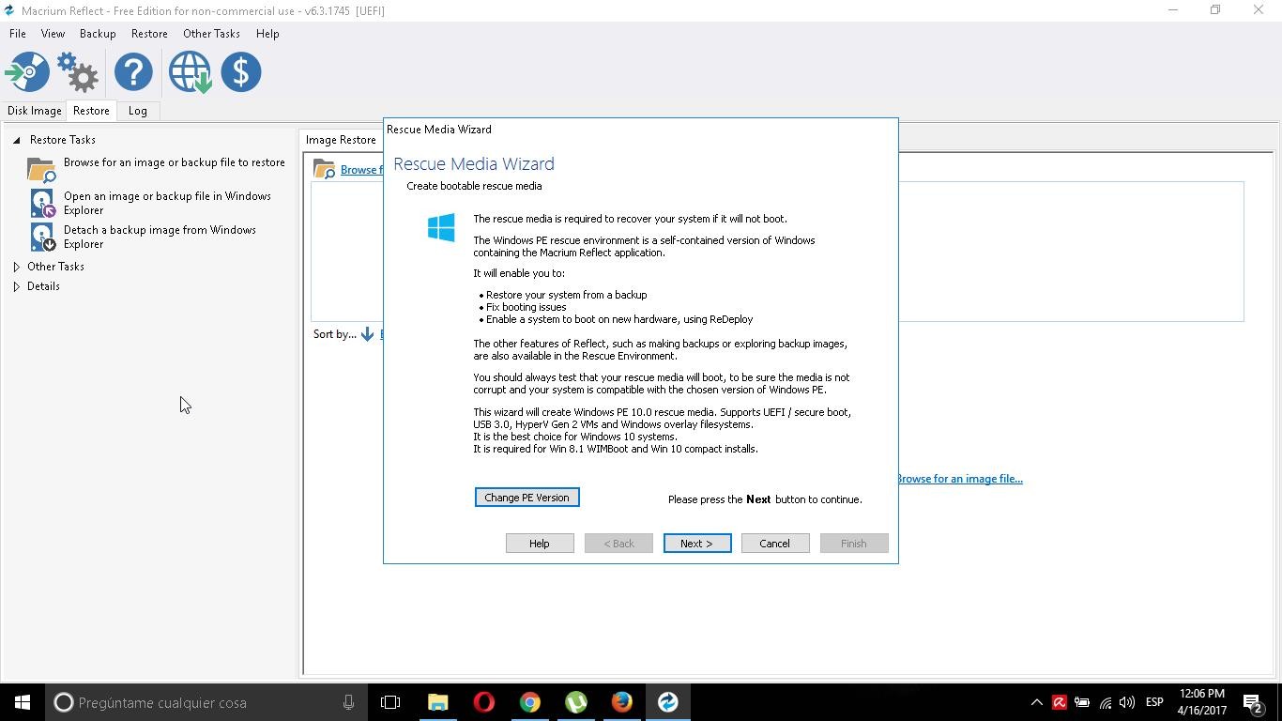1282x721 pixels.
Task: Click Help in the Rescue Media Wizard
Action: pos(540,544)
